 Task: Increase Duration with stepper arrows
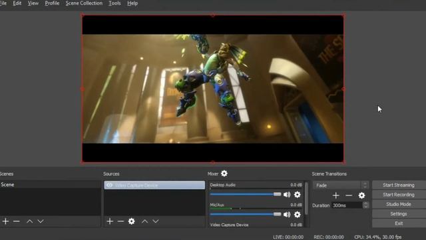365,203
